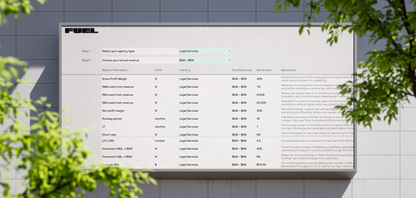The height and width of the screenshot is (198, 416).
Task: Click the 7% benchmark for S&M costs
Action: pyautogui.click(x=258, y=87)
